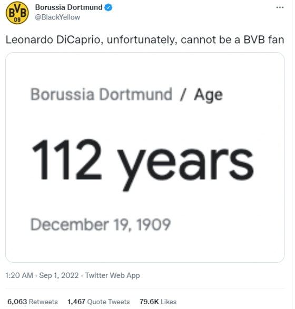Image resolution: width=295 pixels, height=309 pixels.
Task: Click the large "112 years" text
Action: 143,164
